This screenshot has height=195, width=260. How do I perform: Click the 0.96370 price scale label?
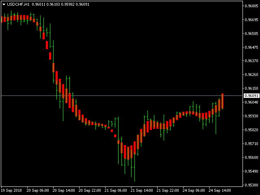click(x=251, y=61)
